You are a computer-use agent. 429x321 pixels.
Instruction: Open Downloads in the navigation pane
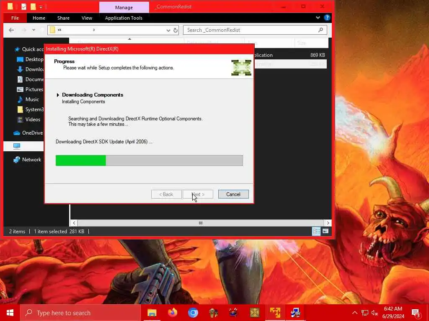point(30,69)
